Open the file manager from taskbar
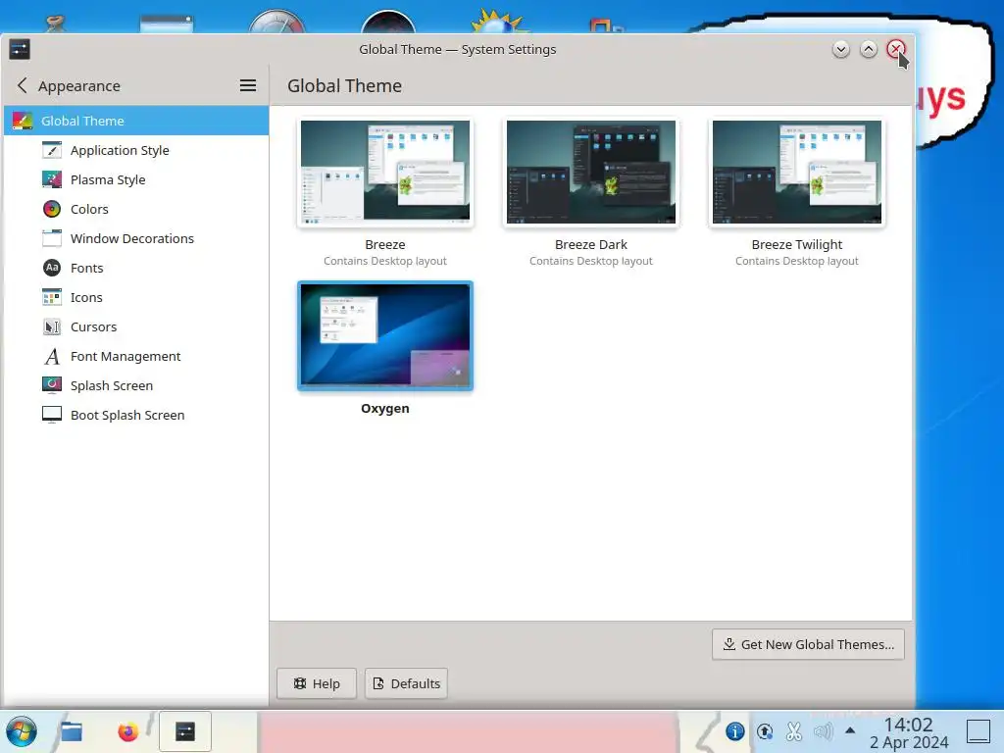1004x753 pixels. click(x=71, y=731)
